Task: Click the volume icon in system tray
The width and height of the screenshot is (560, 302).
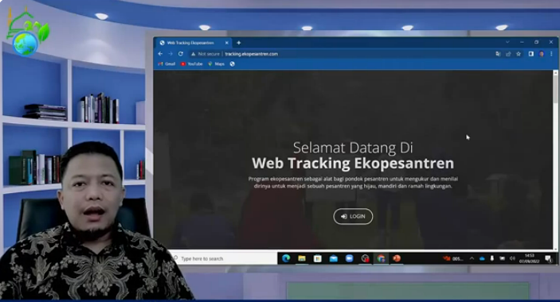Action: point(512,258)
